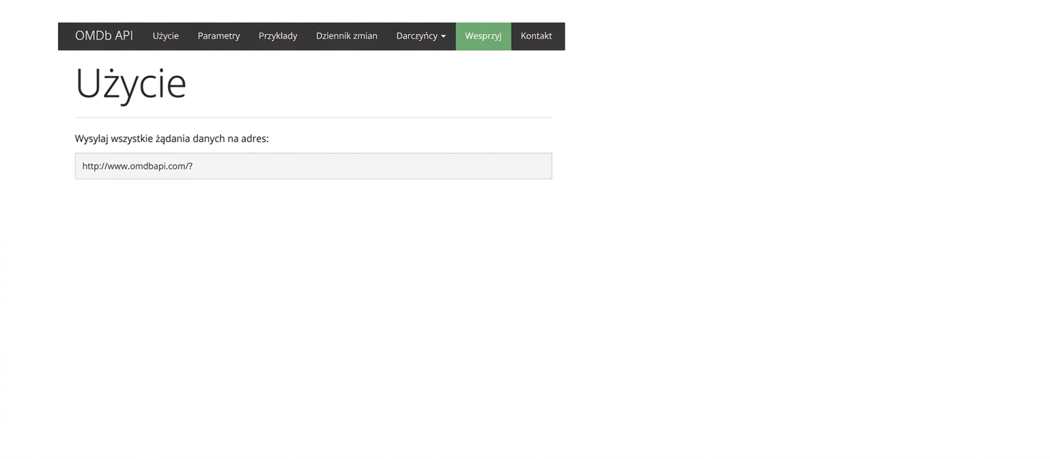Click the http://www.omdbapi.com/? URL box
This screenshot has width=1050, height=459.
pyautogui.click(x=313, y=166)
